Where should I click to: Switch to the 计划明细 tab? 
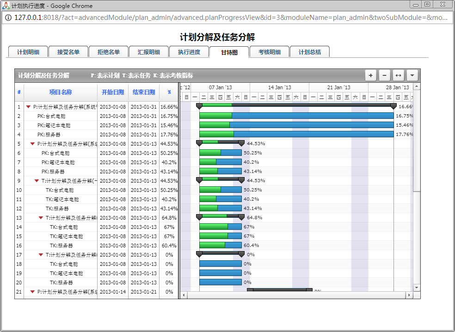(28, 52)
